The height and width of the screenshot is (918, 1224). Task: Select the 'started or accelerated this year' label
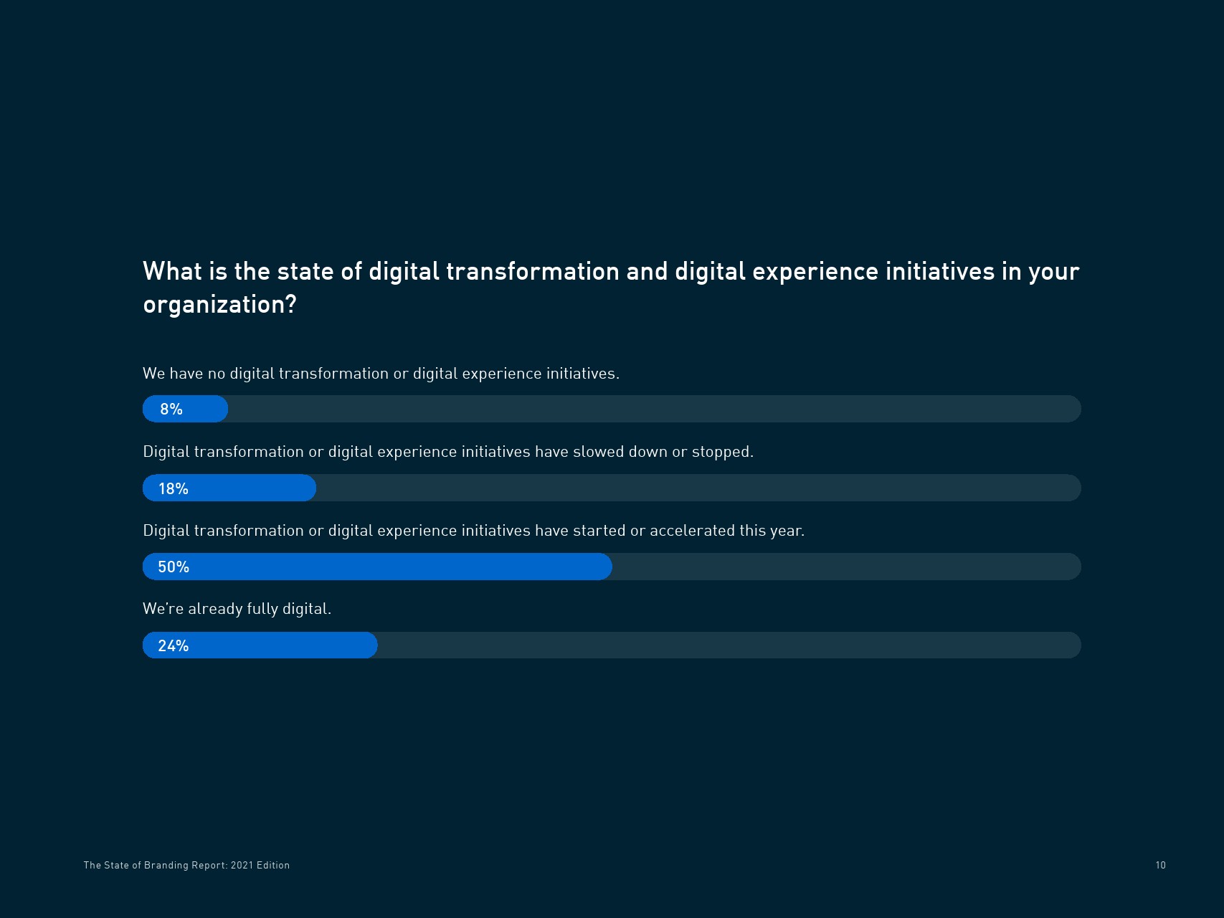pyautogui.click(x=473, y=531)
